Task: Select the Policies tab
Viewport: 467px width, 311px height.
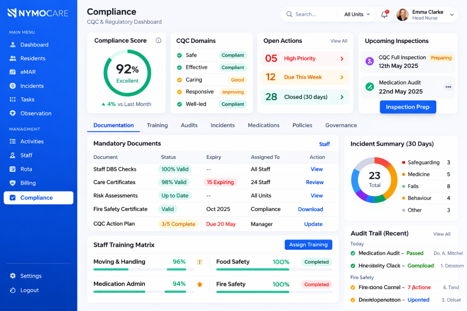Action: click(302, 125)
